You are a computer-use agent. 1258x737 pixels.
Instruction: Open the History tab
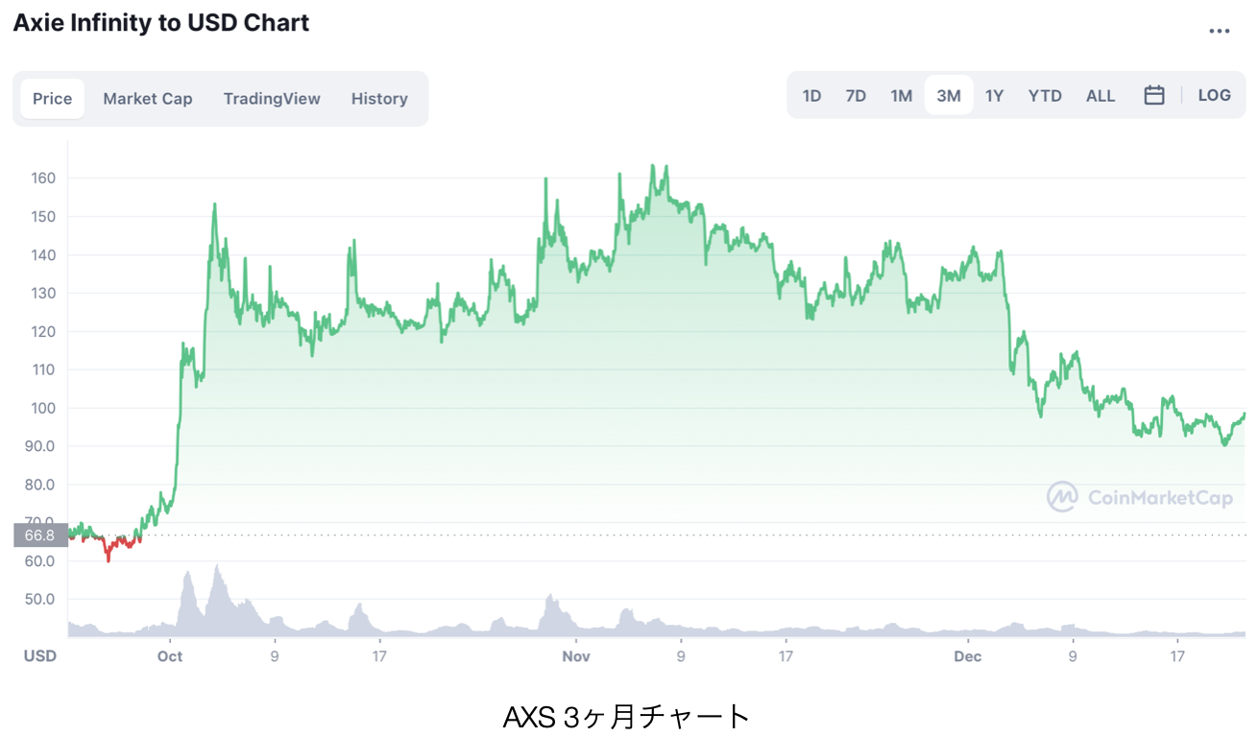[379, 98]
